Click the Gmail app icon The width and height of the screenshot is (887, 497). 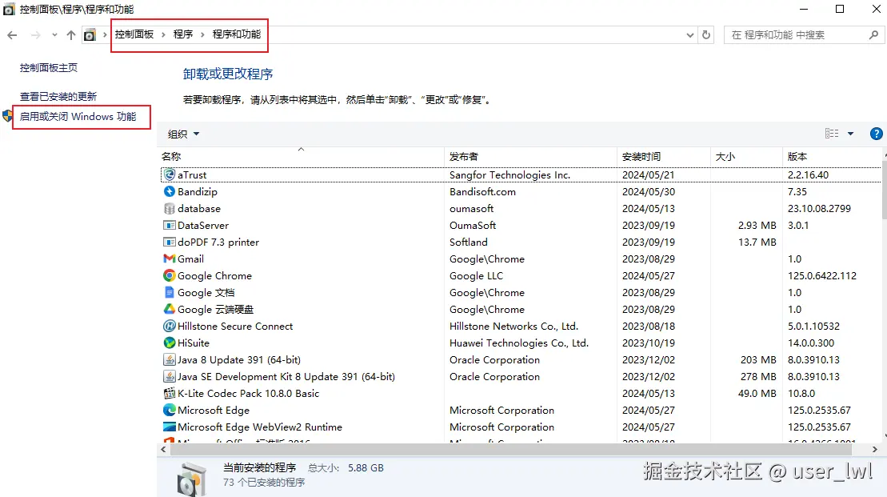point(169,259)
